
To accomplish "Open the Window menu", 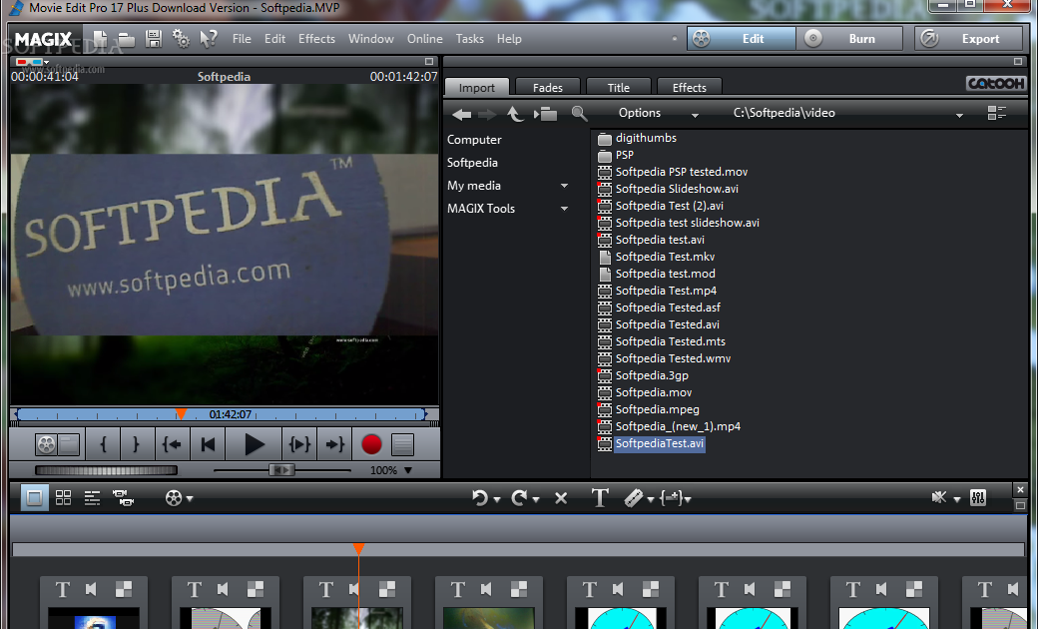I will tap(370, 39).
